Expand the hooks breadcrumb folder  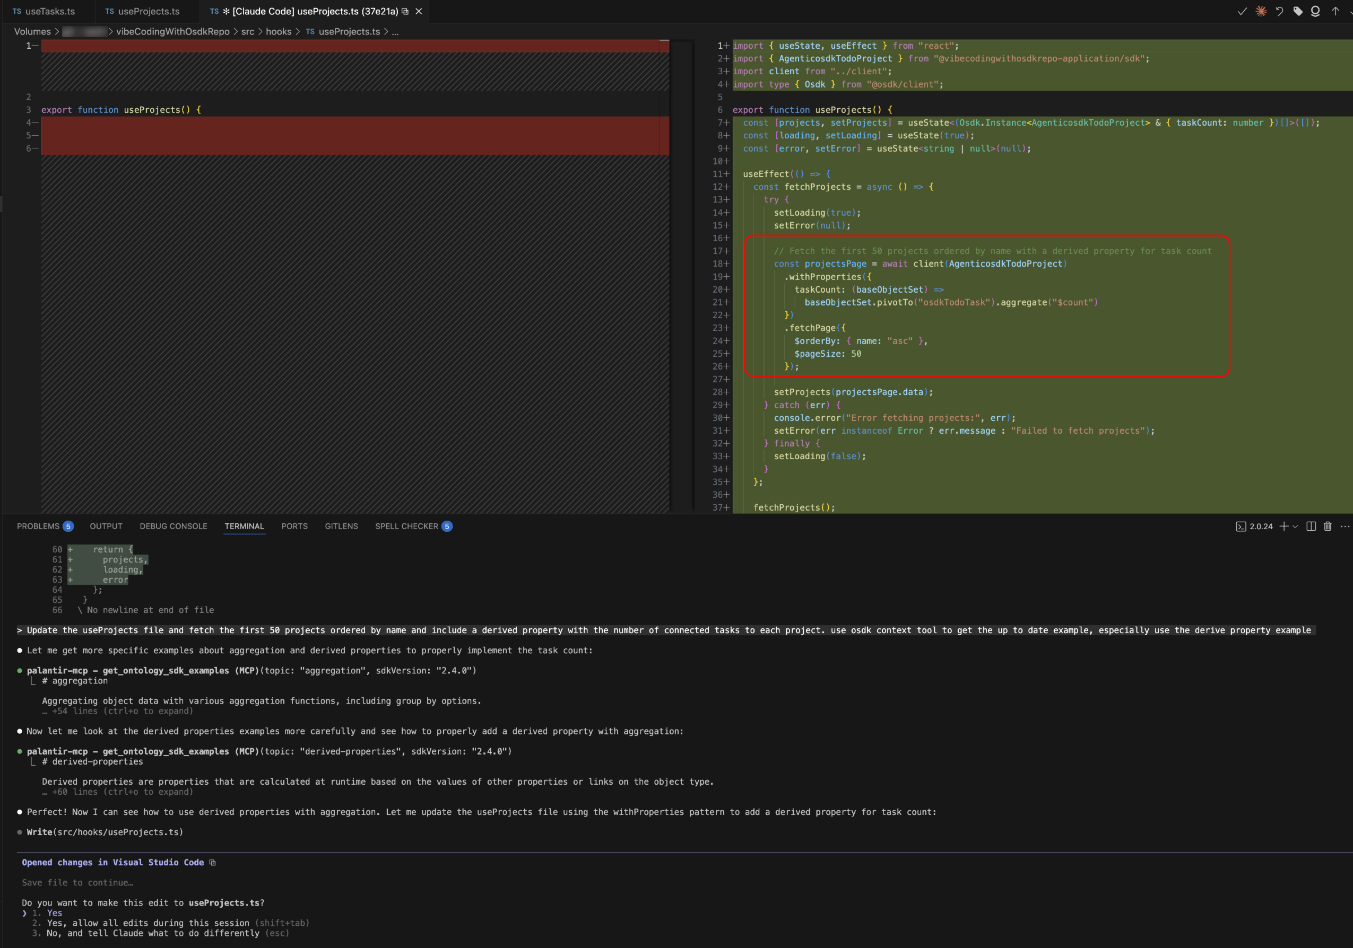(278, 32)
